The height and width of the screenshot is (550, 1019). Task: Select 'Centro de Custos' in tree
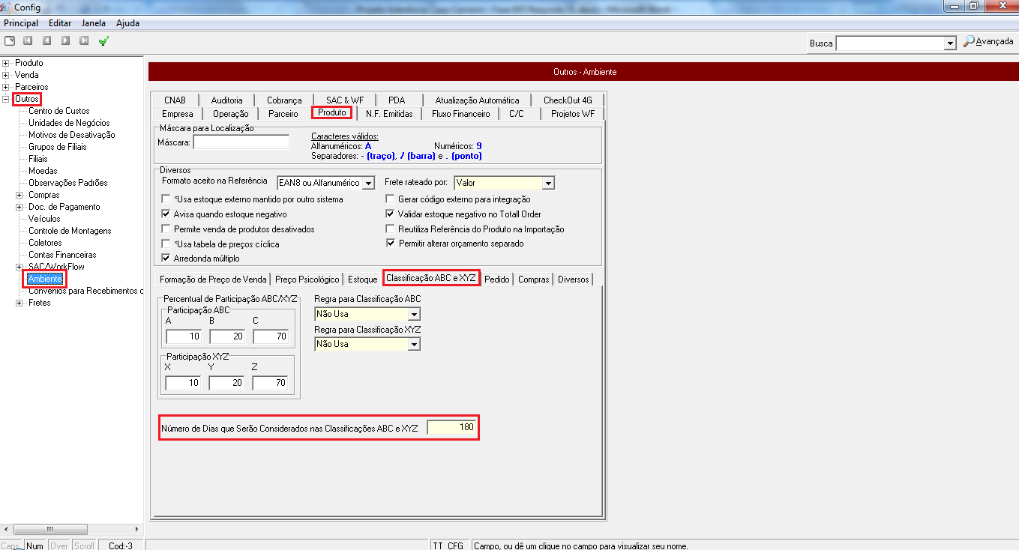click(59, 111)
